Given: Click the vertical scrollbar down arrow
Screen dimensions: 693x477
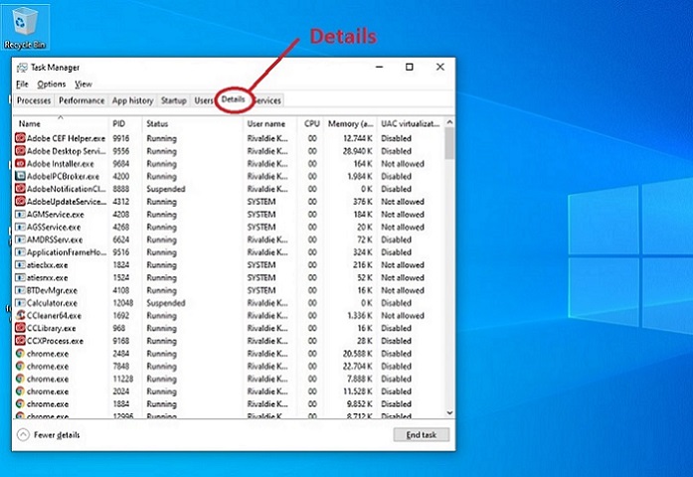Looking at the screenshot, I should click(450, 412).
